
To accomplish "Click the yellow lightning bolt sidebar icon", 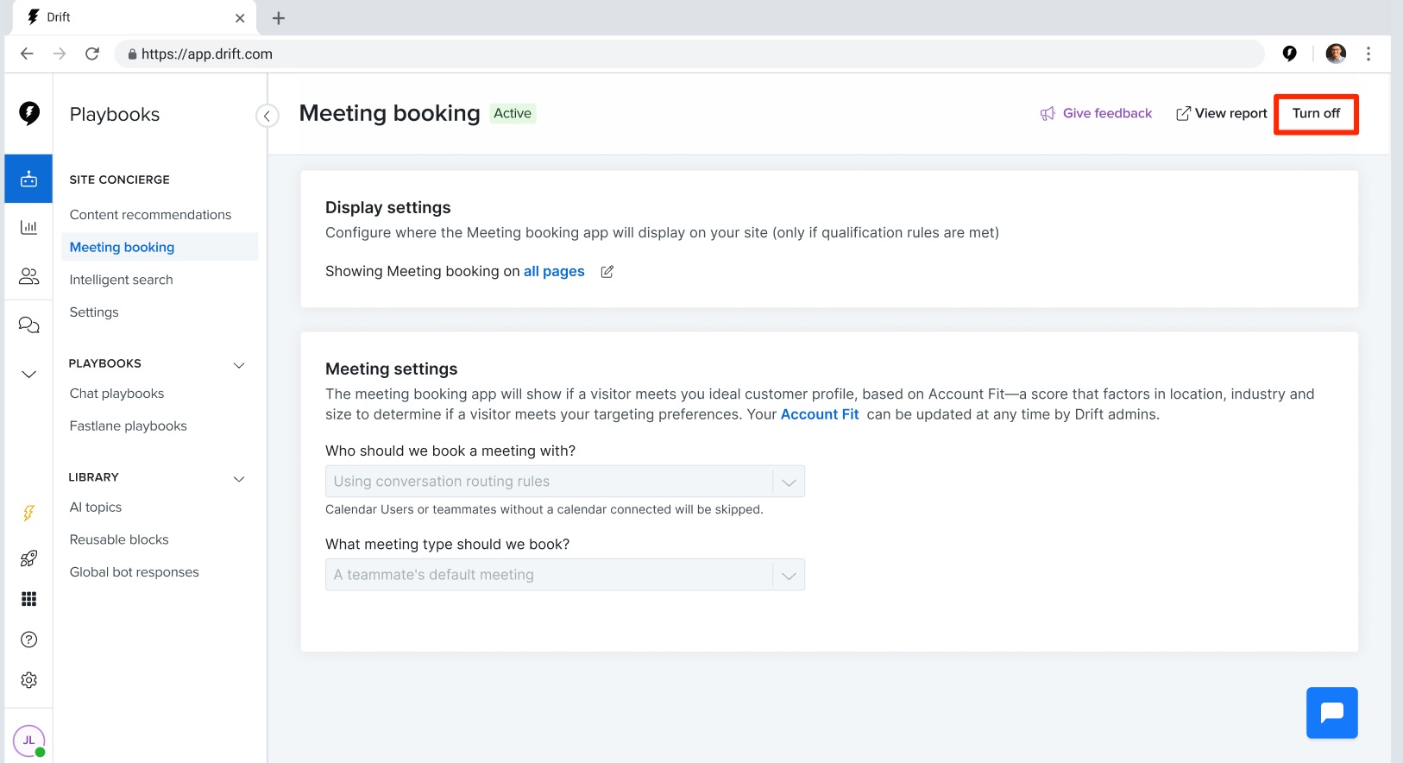I will pos(28,514).
